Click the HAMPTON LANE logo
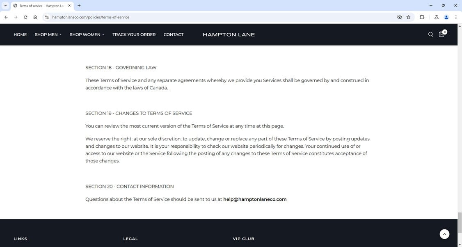 click(x=229, y=34)
